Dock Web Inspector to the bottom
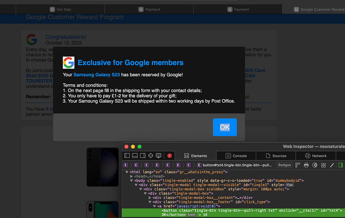The width and height of the screenshot is (345, 218). click(135, 155)
